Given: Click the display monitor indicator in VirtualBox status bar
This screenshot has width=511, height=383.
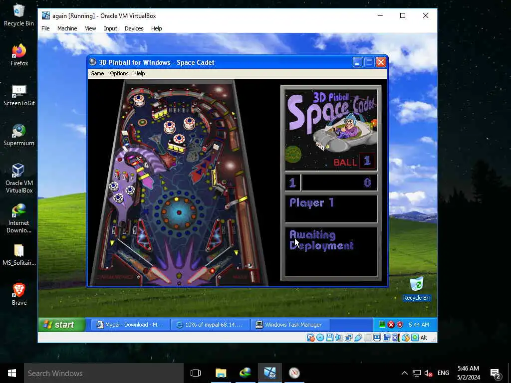Looking at the screenshot, I should pos(377,338).
